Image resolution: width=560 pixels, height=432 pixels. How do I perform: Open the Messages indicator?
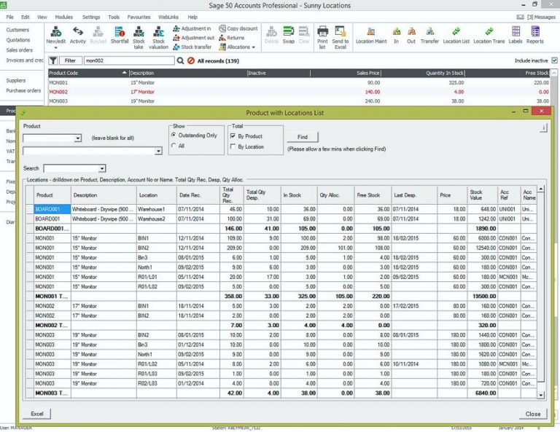(x=537, y=17)
